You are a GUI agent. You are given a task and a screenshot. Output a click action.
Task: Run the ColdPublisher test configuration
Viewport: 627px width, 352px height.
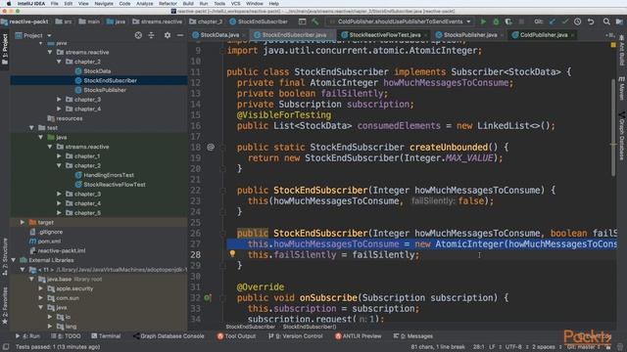pyautogui.click(x=483, y=22)
